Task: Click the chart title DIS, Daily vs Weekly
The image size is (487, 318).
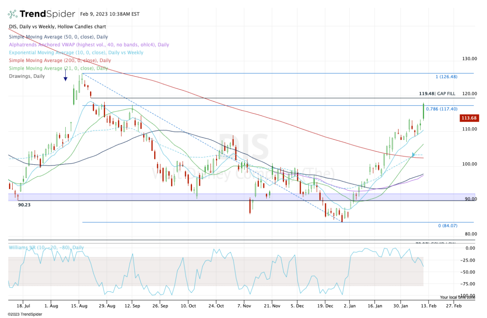Action: point(57,26)
